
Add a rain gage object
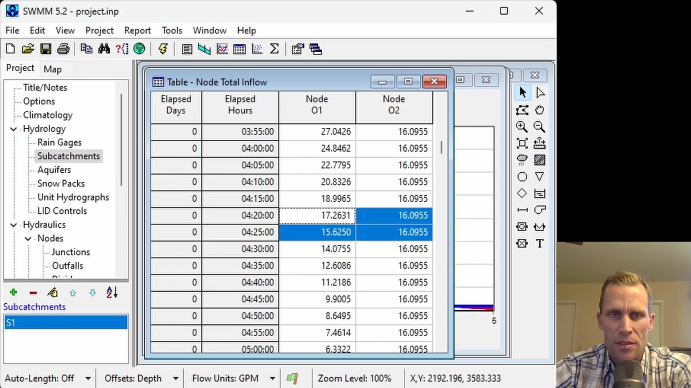(x=522, y=160)
